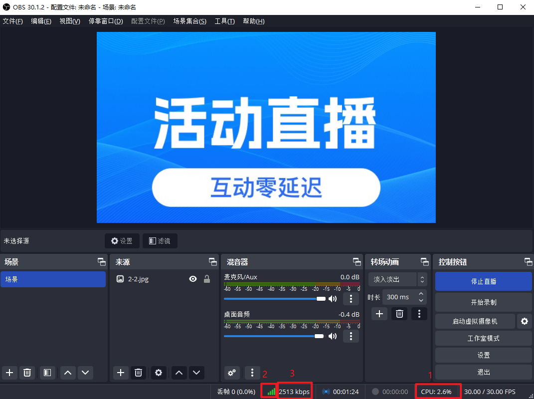Image resolution: width=534 pixels, height=399 pixels.
Task: Open properties gear for selected source
Action: click(159, 373)
